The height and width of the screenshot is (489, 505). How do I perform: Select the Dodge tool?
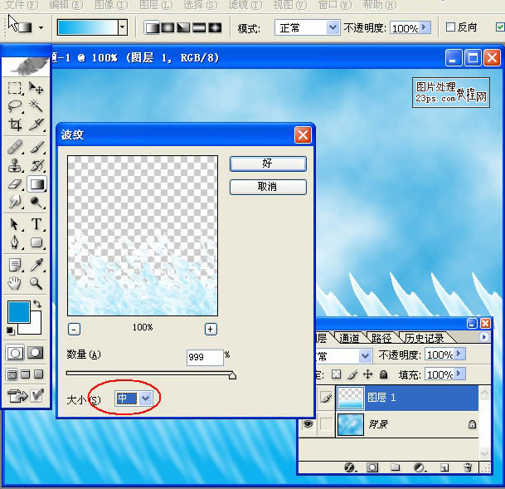click(36, 202)
